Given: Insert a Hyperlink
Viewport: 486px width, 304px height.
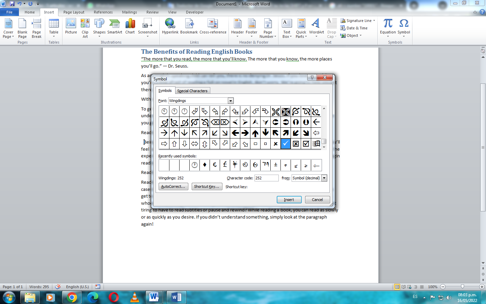Looking at the screenshot, I should 170,26.
